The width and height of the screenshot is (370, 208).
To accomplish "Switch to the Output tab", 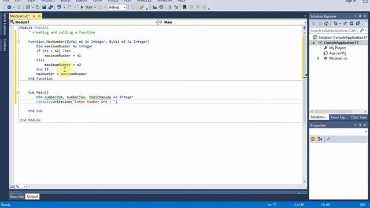I will click(x=32, y=196).
